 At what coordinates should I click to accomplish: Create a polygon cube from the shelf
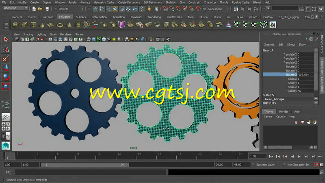25,25
